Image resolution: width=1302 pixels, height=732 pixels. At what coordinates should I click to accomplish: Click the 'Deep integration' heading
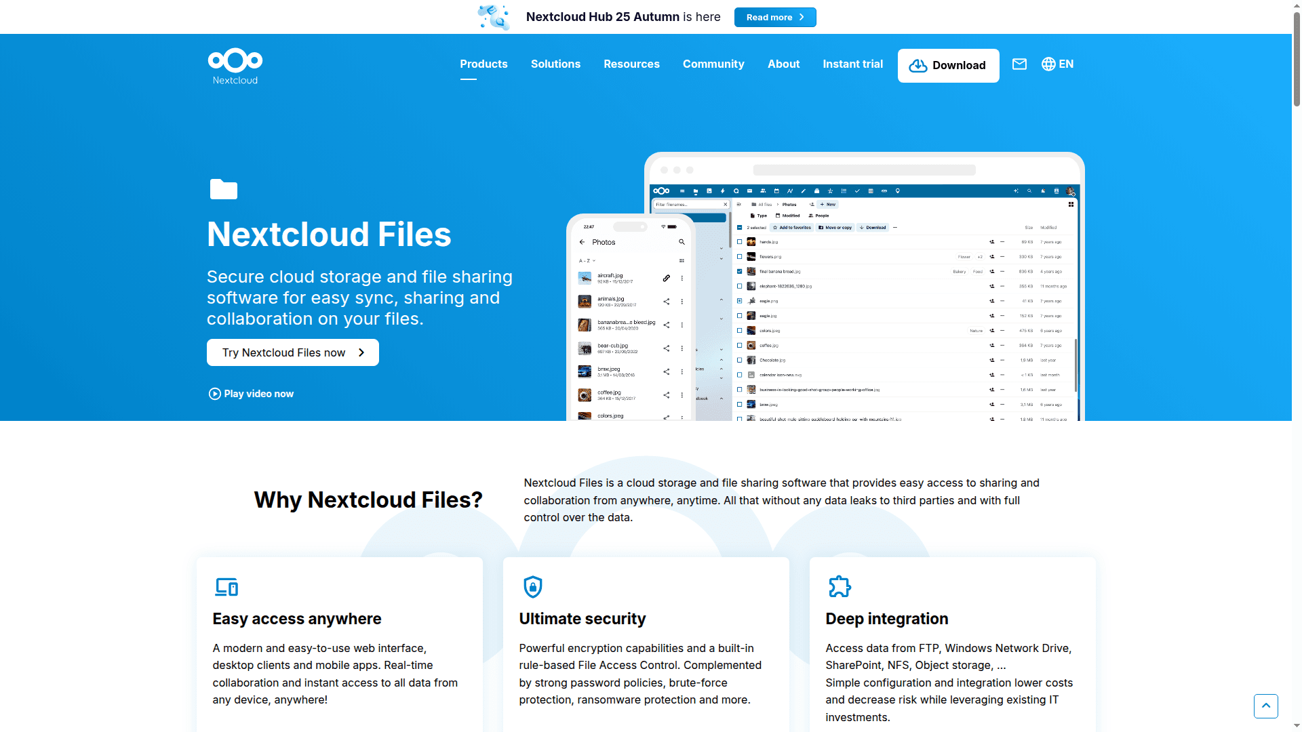click(x=887, y=619)
